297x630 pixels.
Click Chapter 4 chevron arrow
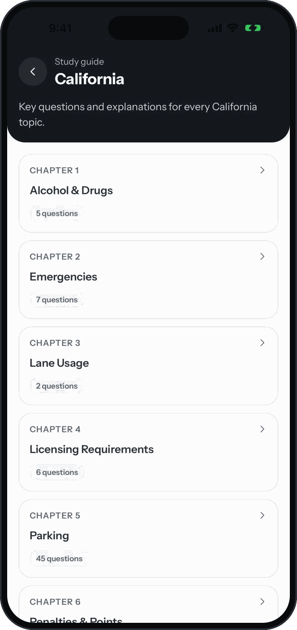tap(262, 428)
